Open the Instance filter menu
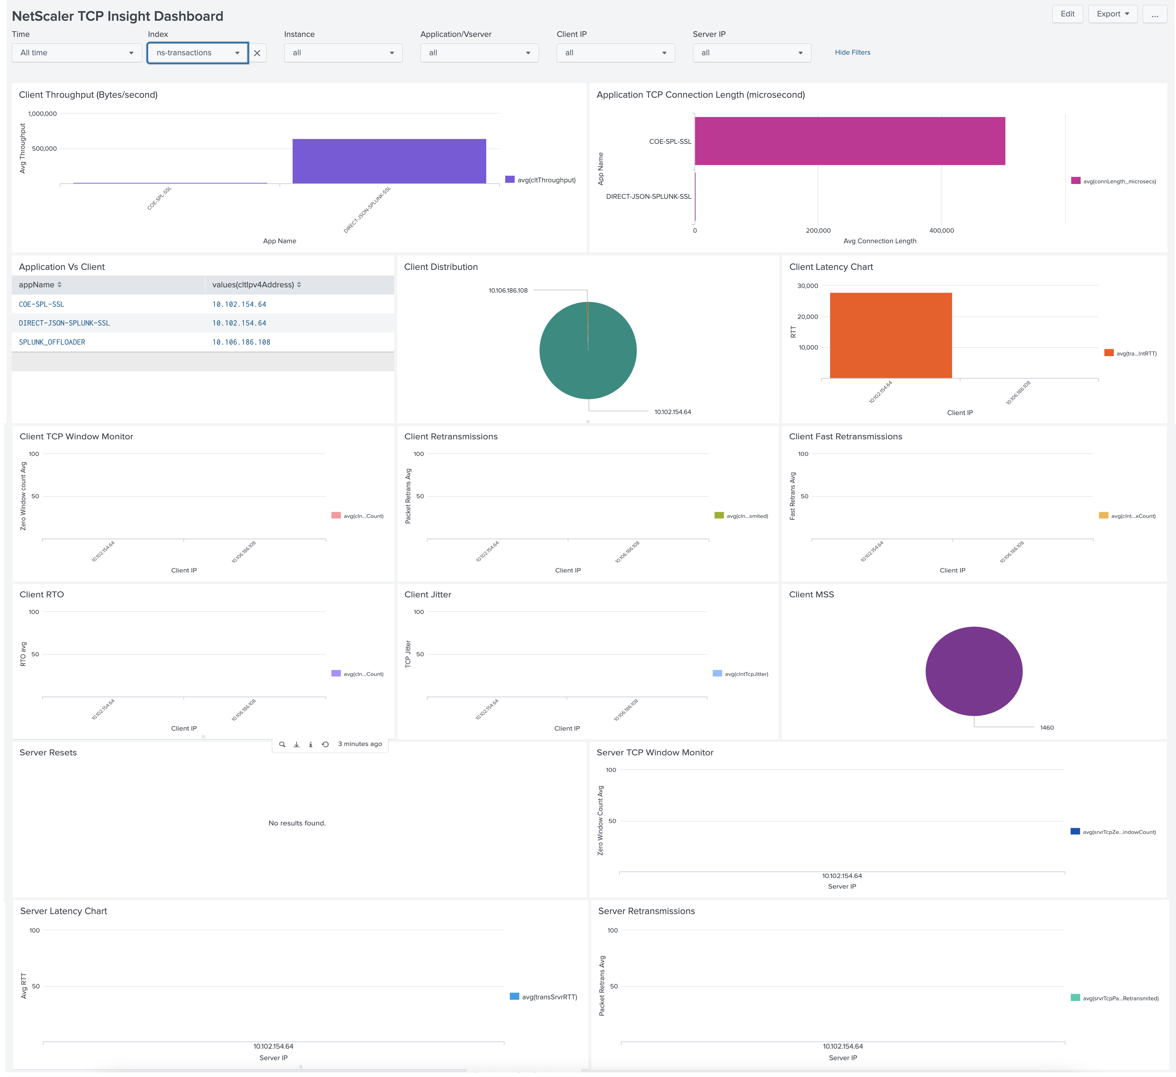The width and height of the screenshot is (1176, 1077). (x=343, y=53)
